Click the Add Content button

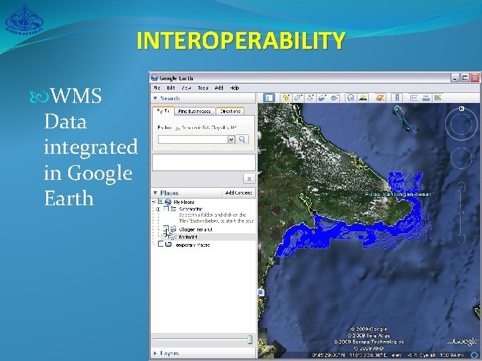tap(238, 193)
